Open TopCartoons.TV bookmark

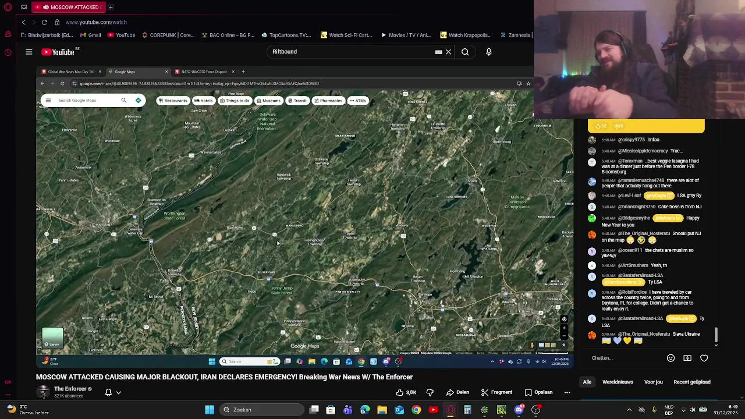[286, 35]
